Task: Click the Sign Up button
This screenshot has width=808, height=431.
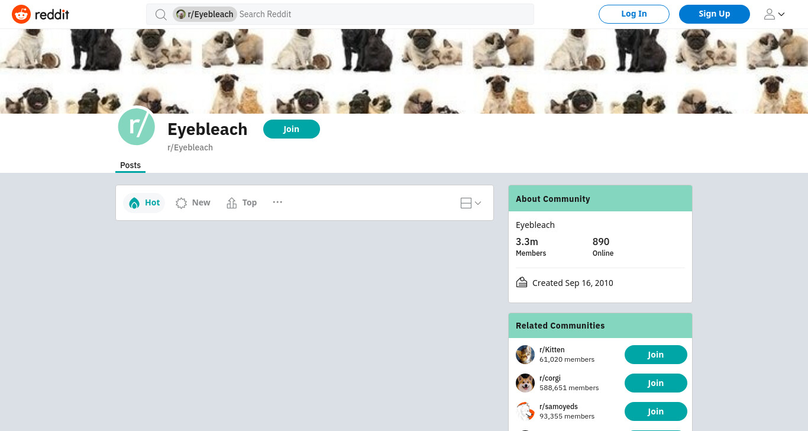Action: pos(715,14)
